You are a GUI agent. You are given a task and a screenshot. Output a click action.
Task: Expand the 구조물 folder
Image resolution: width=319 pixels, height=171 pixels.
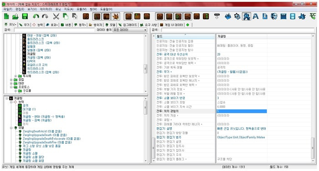point(15,91)
